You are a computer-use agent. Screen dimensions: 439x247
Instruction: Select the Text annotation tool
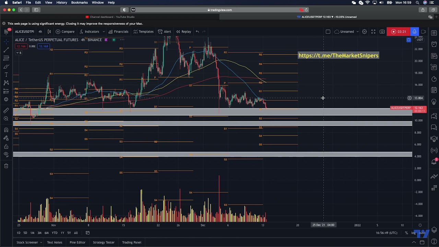tap(6, 75)
